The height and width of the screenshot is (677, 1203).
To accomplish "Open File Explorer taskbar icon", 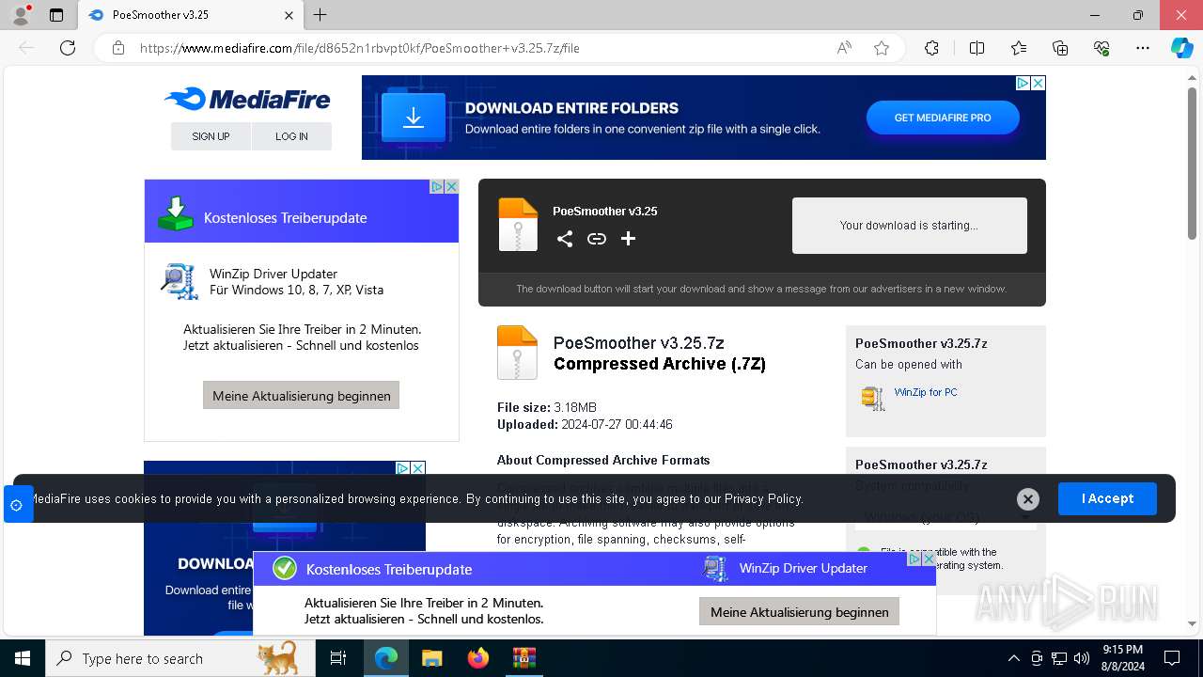I will tap(432, 658).
